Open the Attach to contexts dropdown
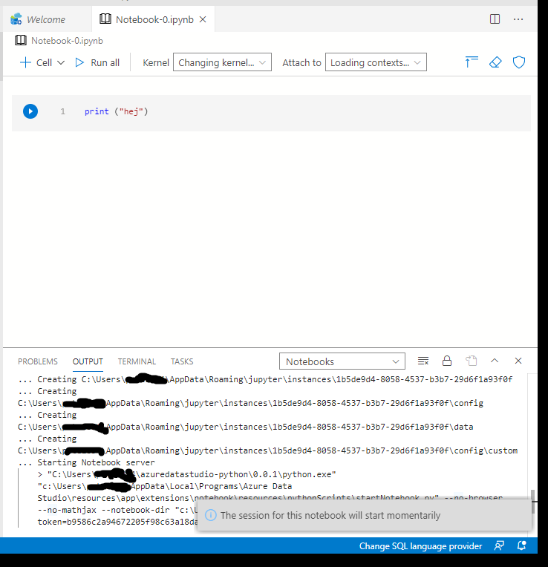548x567 pixels. (x=376, y=62)
